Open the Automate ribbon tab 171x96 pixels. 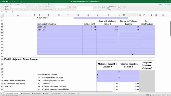coord(44,4)
